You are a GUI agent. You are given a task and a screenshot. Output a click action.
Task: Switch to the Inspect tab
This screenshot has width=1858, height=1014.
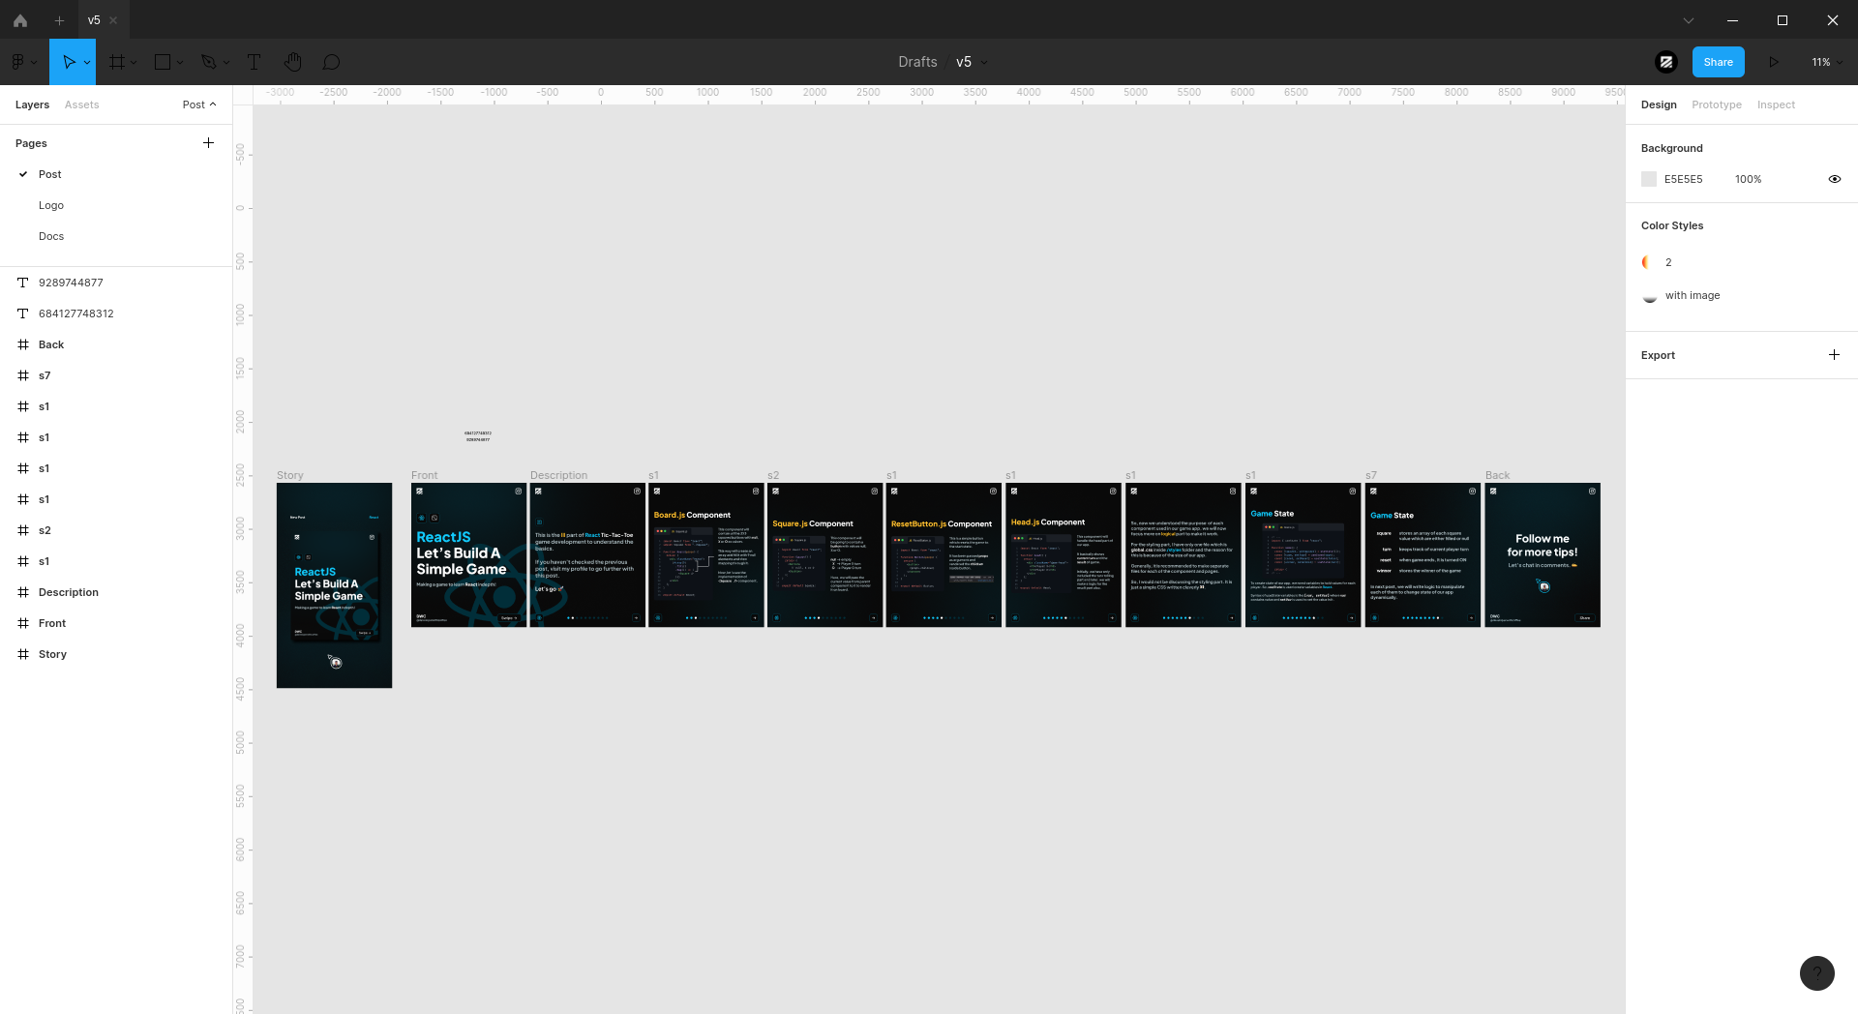pos(1776,104)
